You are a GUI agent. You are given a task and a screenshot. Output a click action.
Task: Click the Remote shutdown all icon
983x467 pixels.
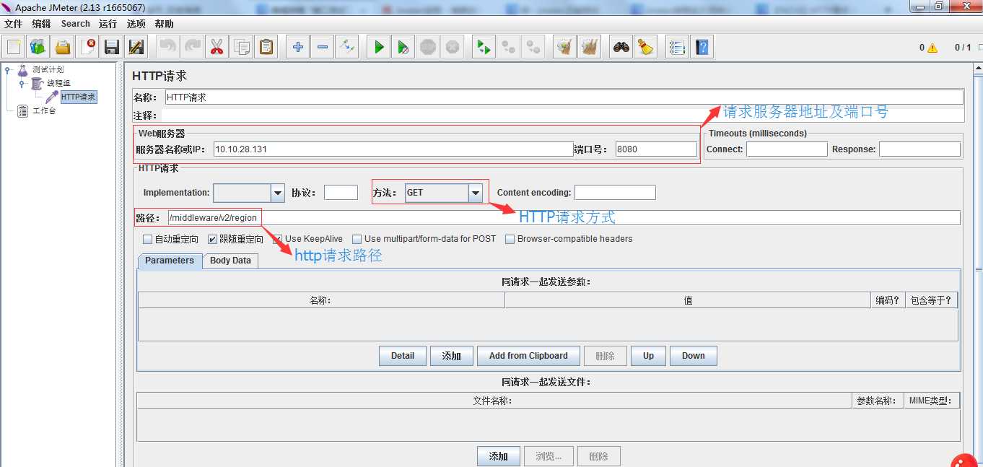click(x=533, y=47)
